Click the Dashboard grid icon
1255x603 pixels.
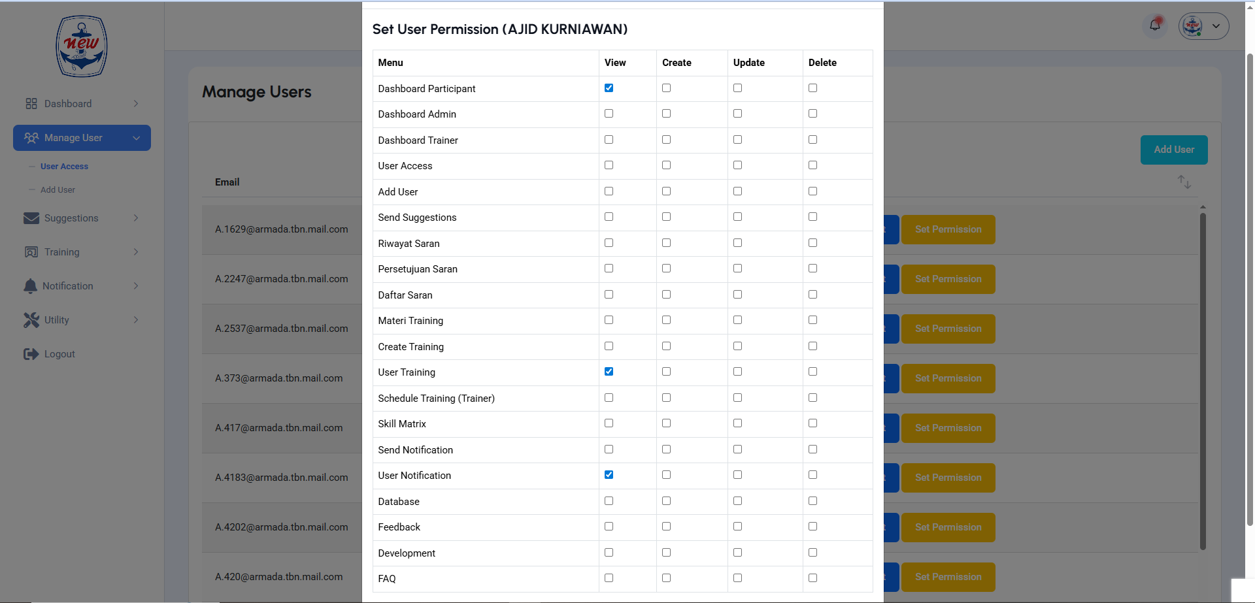point(31,104)
